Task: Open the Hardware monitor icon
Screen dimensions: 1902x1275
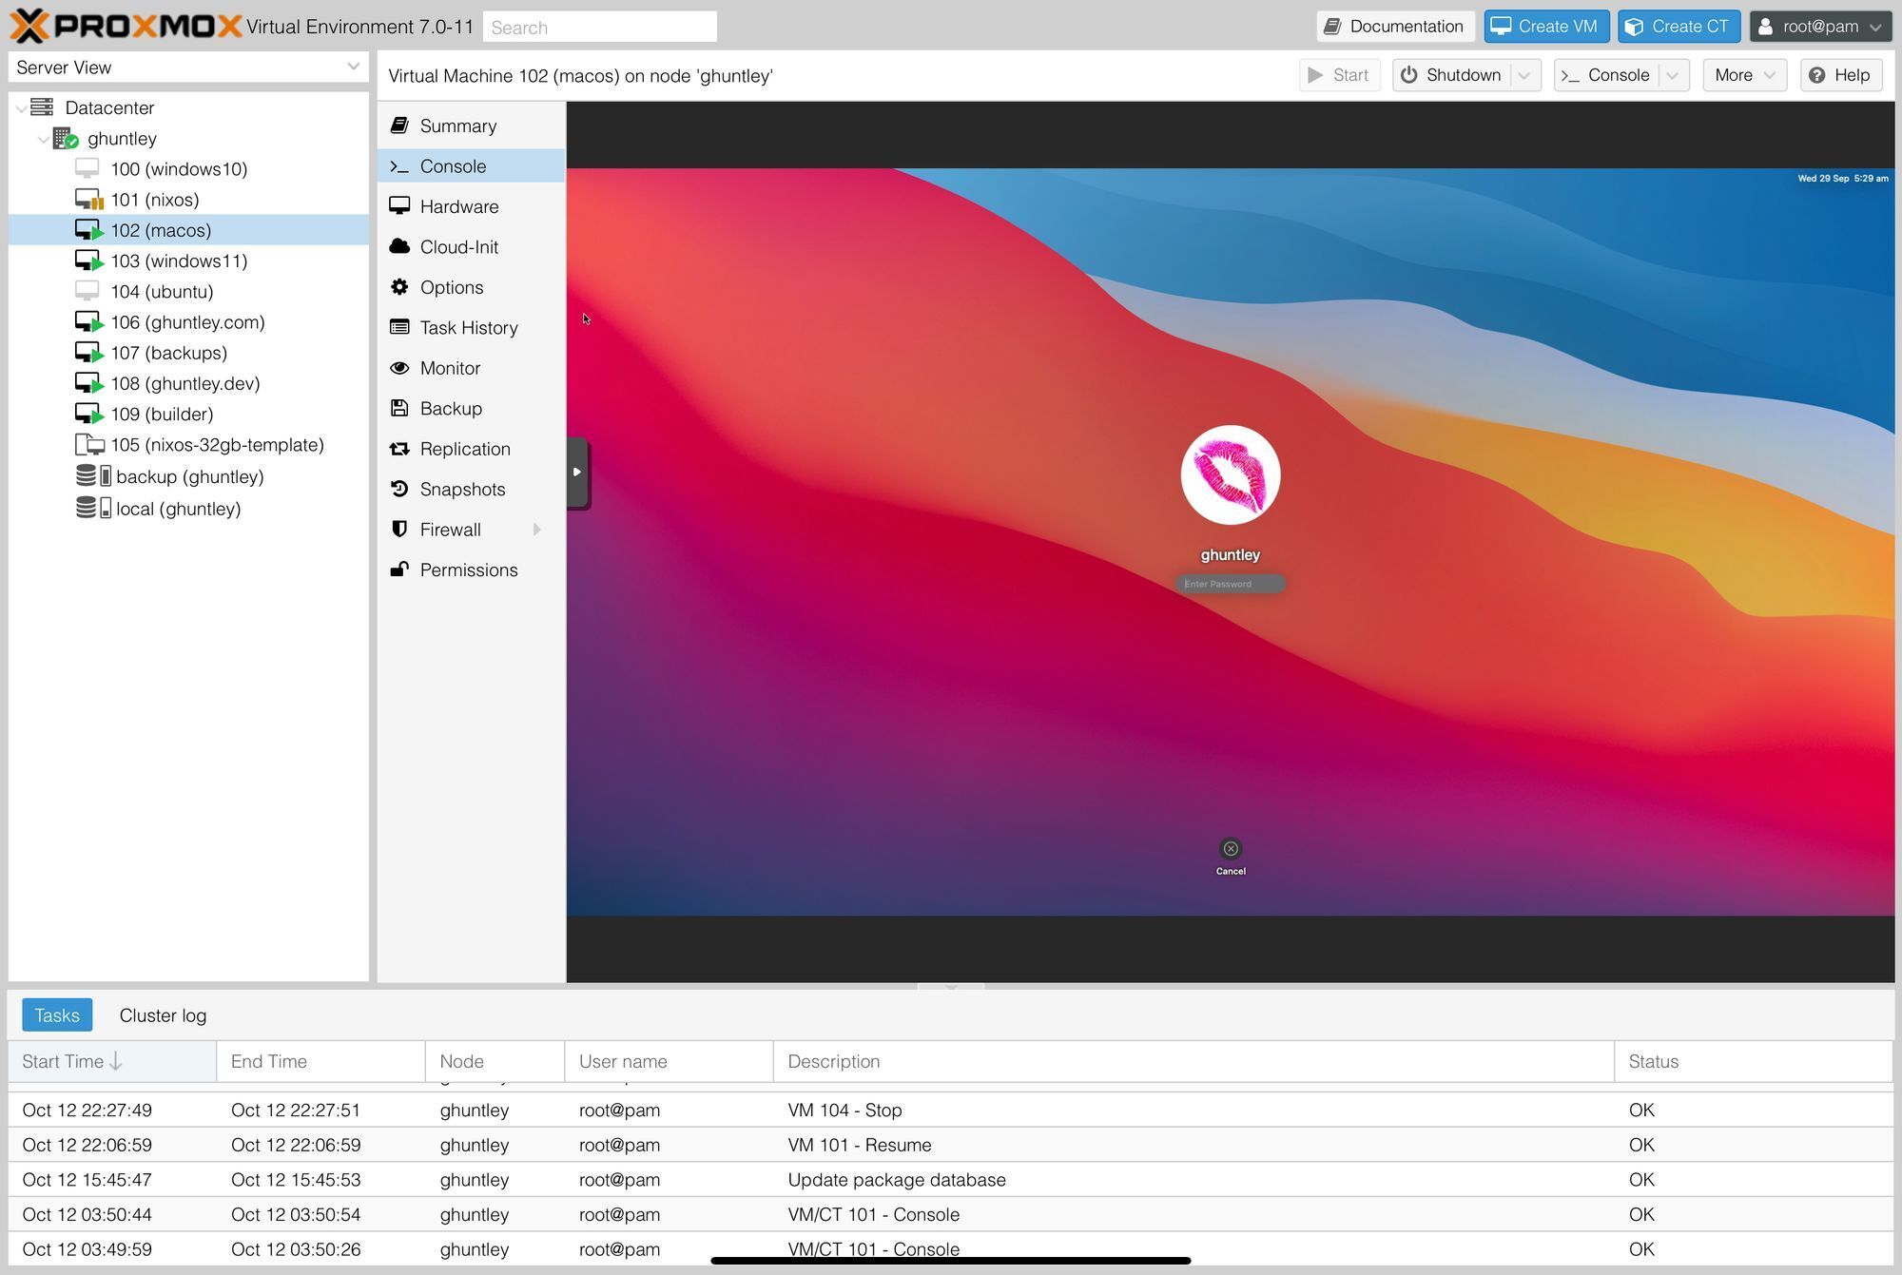Action: 399,206
